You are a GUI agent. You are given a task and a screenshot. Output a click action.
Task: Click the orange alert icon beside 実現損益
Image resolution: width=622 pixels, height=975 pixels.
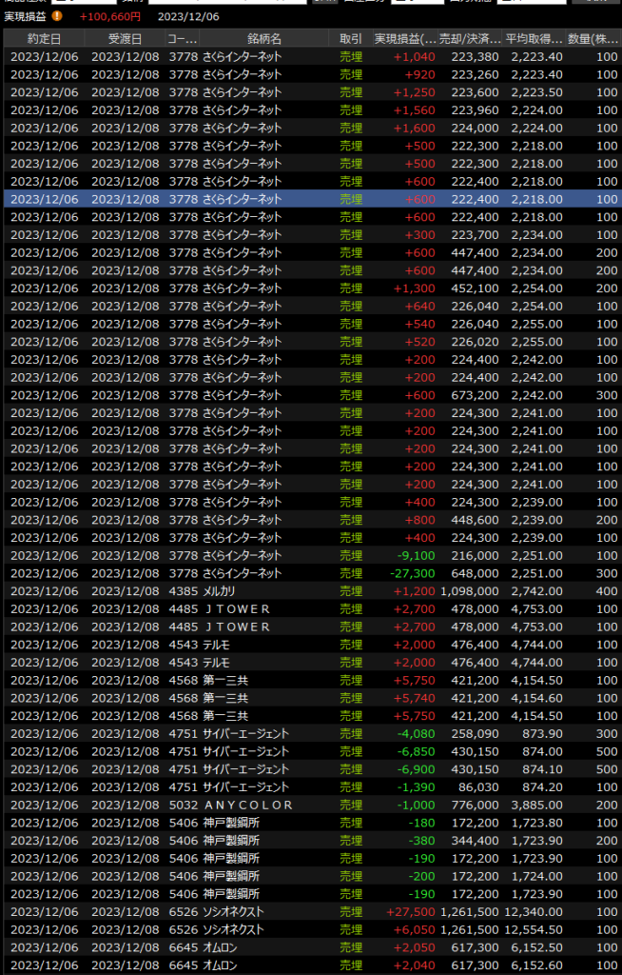[x=57, y=15]
